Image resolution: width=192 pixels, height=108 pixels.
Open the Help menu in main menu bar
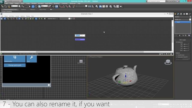[79, 3]
